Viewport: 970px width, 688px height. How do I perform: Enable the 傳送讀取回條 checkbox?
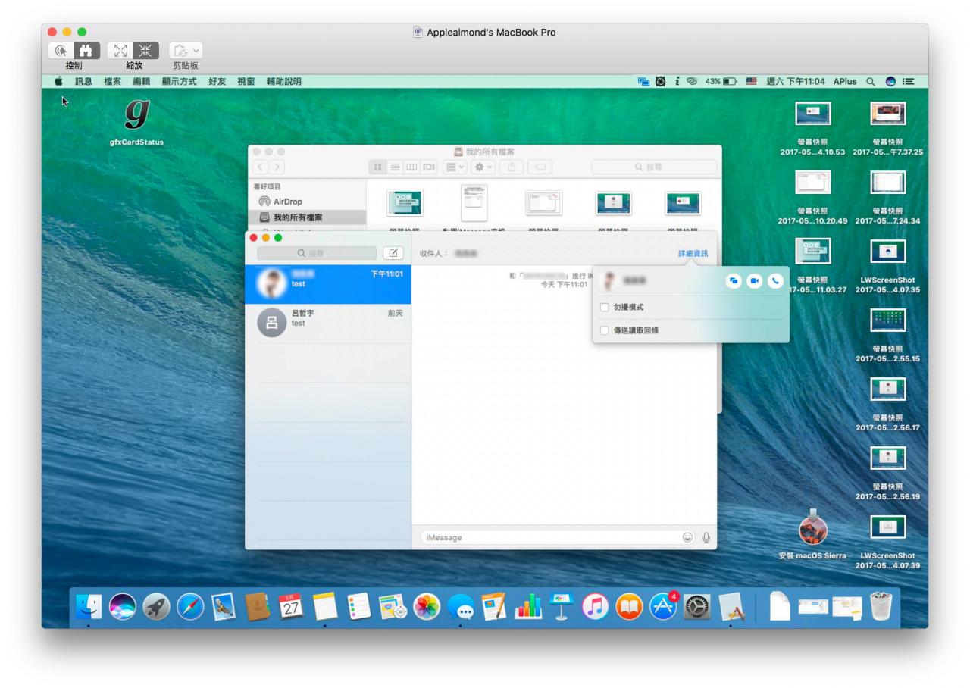(x=604, y=330)
